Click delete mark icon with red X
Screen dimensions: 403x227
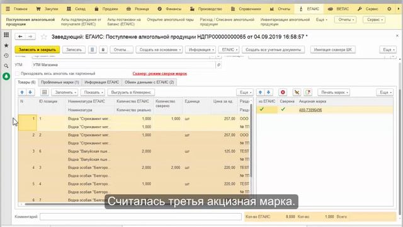308,92
